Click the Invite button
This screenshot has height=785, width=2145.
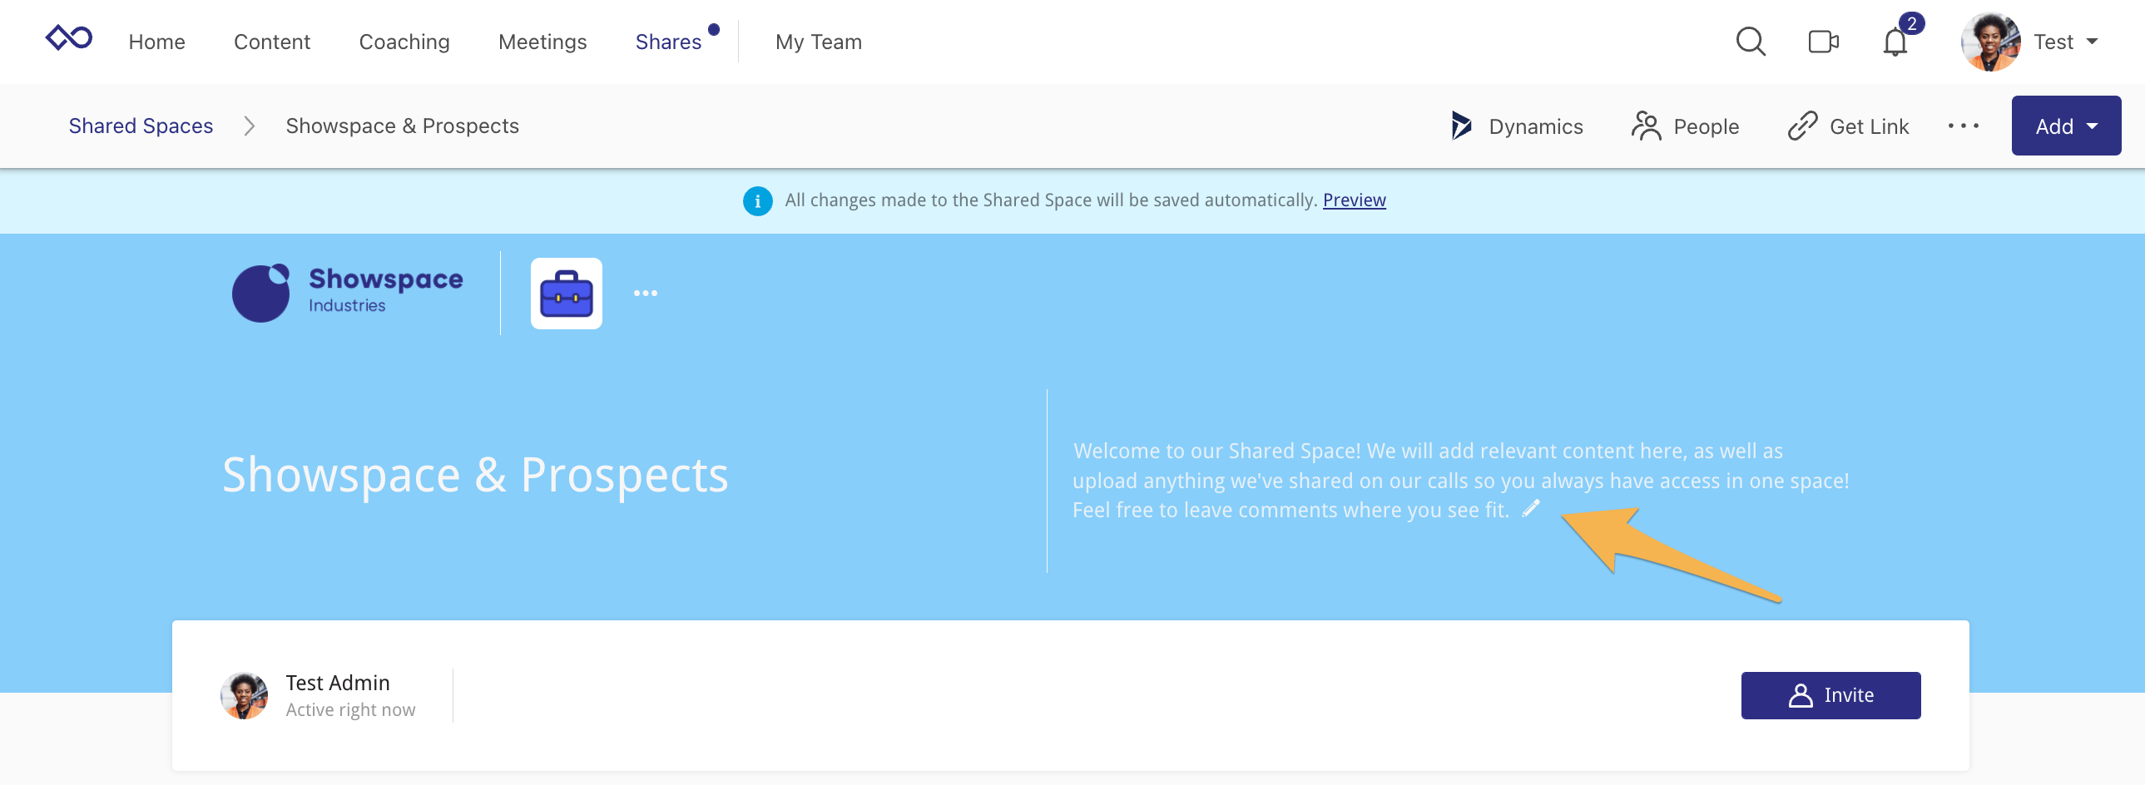click(1830, 694)
